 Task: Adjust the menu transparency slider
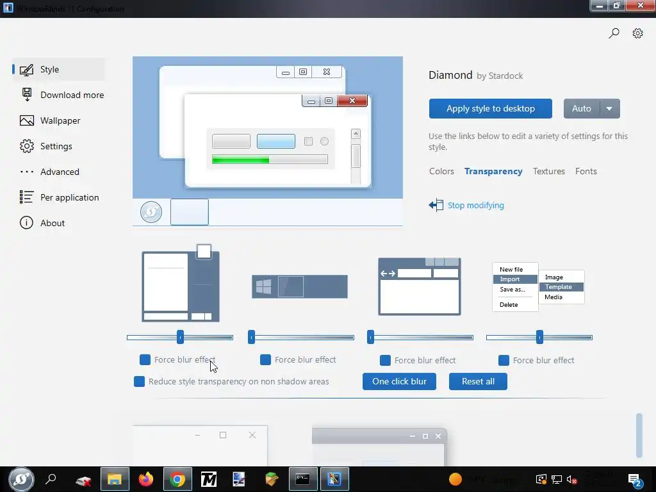(x=539, y=337)
